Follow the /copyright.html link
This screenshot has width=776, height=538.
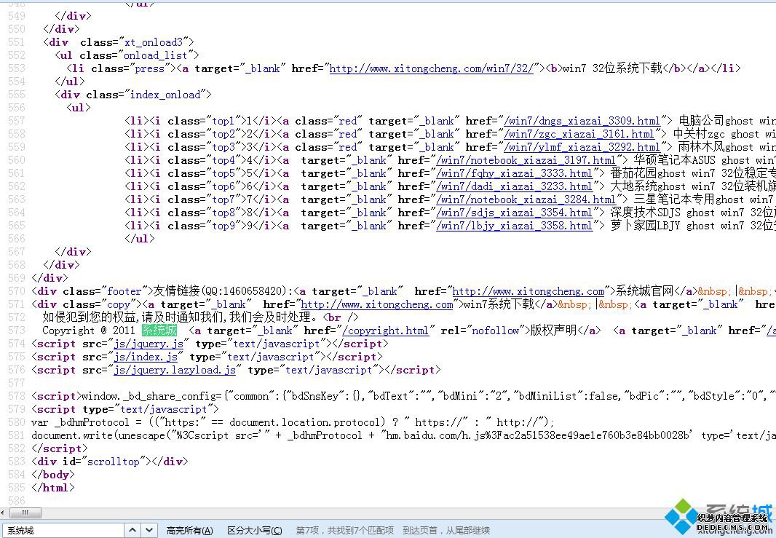(386, 331)
